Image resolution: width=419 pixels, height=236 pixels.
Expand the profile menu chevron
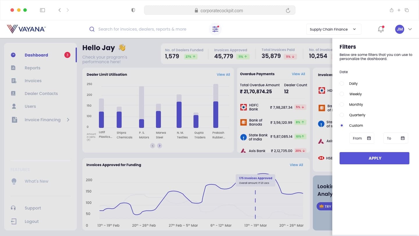point(410,29)
